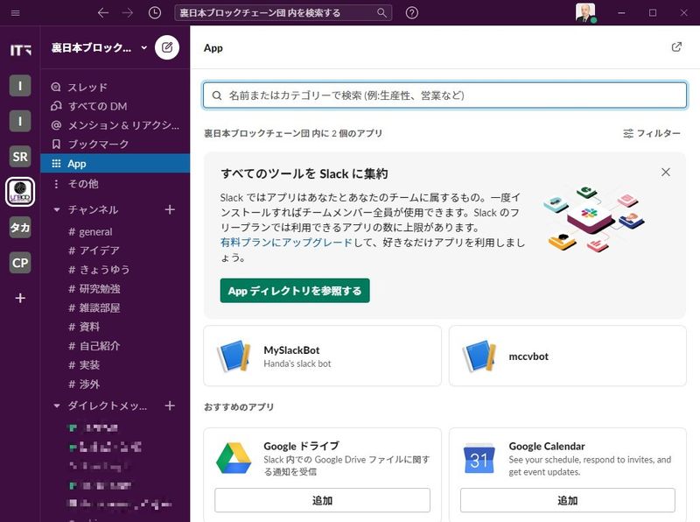
Task: Click the app name search field
Action: coord(444,95)
